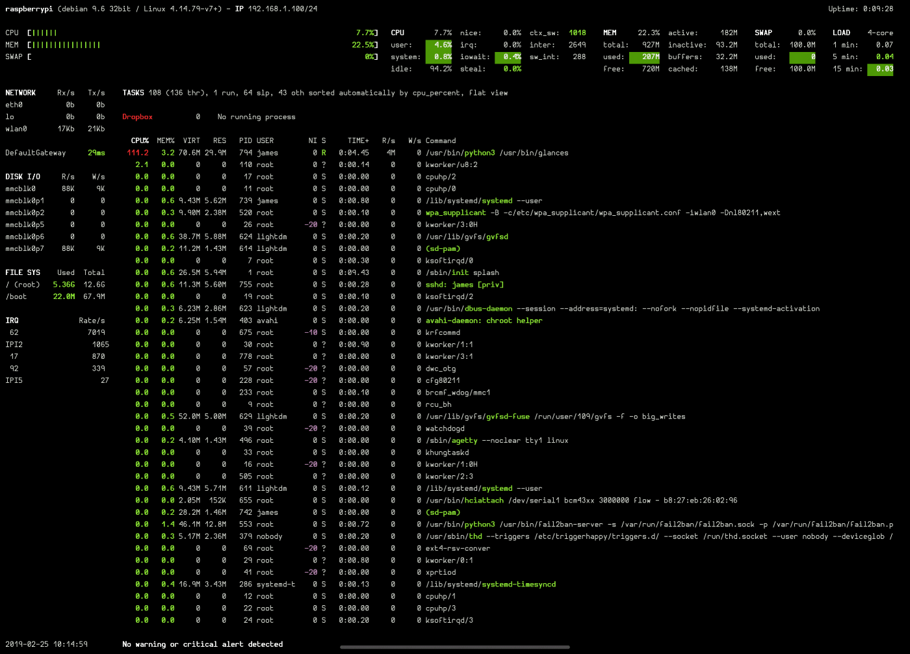Select the wpa_supplicant process command
This screenshot has width=910, height=654.
pos(456,213)
